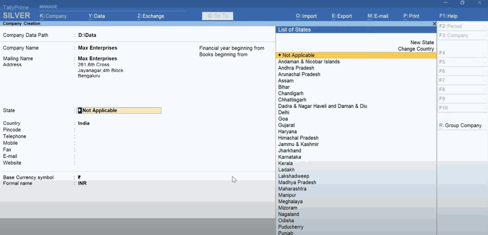Open the P:Print menu
488x235 pixels.
tap(411, 16)
